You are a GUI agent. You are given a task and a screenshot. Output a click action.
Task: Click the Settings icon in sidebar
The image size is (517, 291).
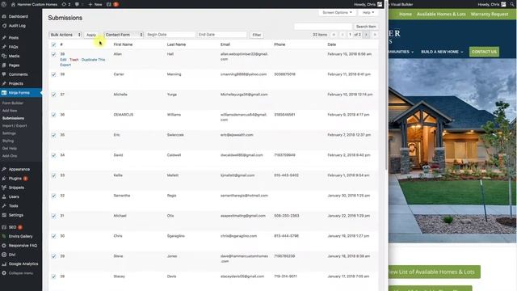(4, 215)
